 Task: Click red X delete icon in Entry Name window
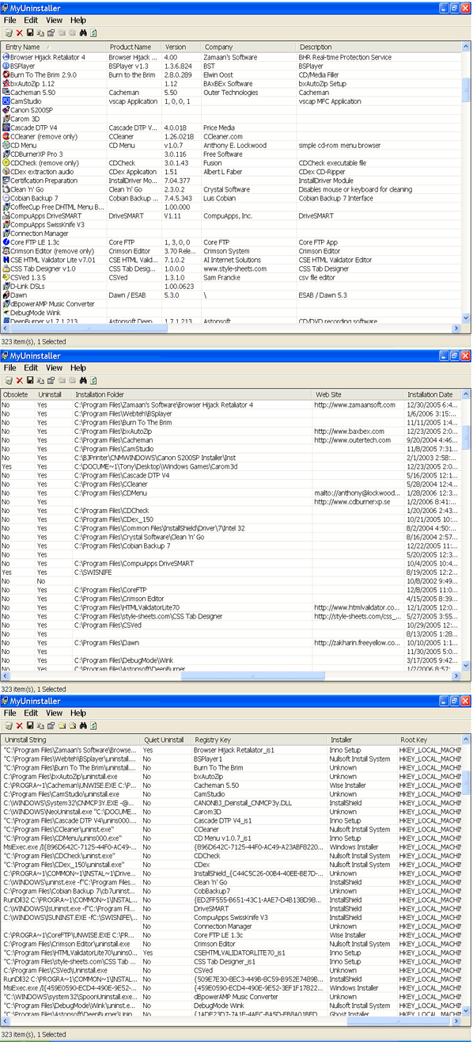pos(20,33)
